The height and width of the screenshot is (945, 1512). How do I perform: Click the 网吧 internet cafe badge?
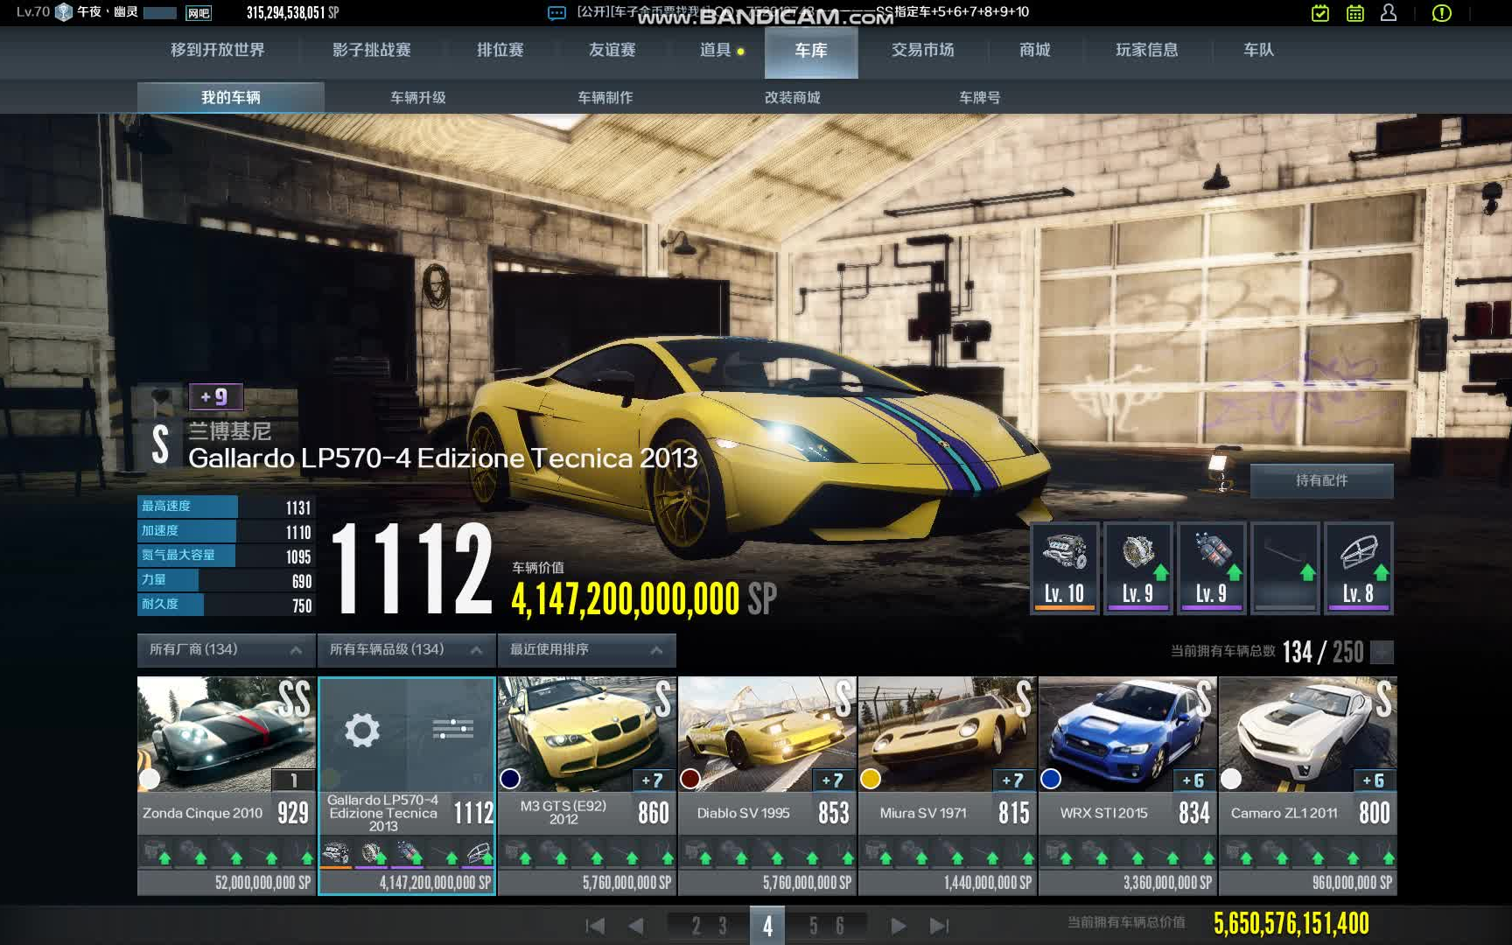point(199,13)
